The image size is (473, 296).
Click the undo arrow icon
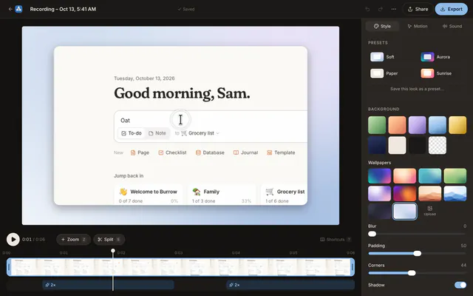click(367, 9)
